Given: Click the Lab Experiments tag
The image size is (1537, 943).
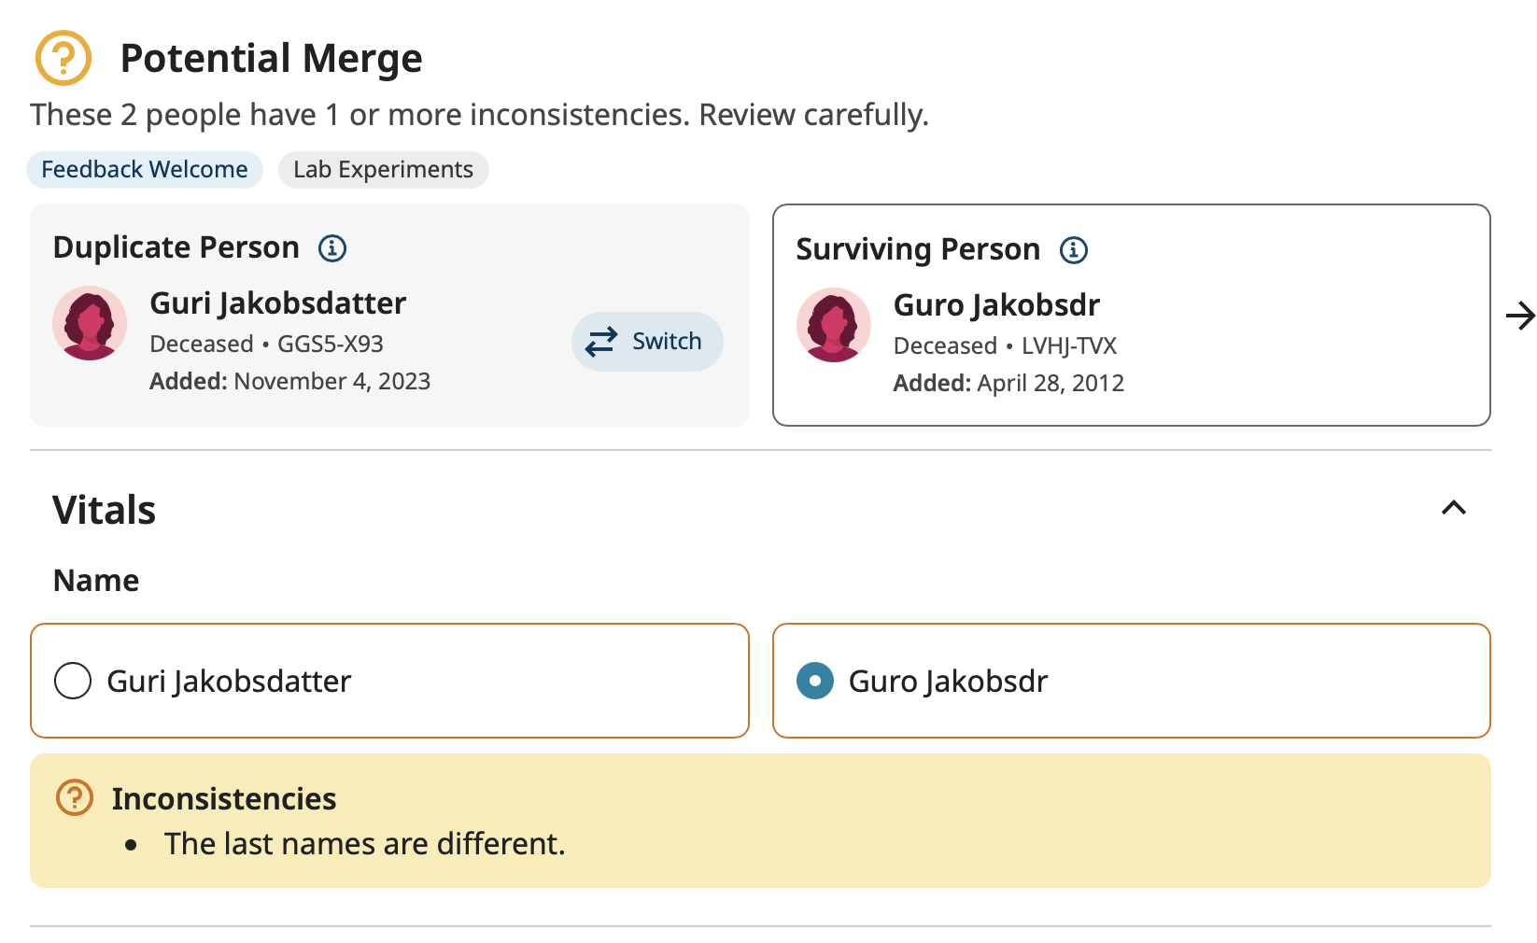Looking at the screenshot, I should tap(383, 170).
